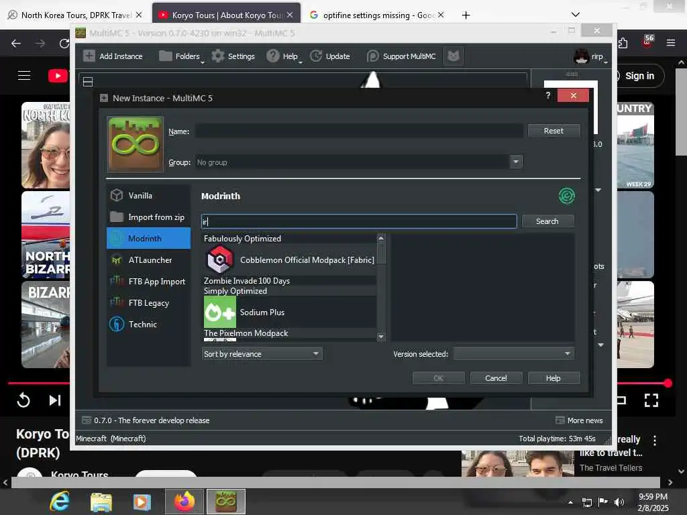Screen dimensions: 687x515
Task: Click the Modrinth logo icon
Action: (x=566, y=196)
